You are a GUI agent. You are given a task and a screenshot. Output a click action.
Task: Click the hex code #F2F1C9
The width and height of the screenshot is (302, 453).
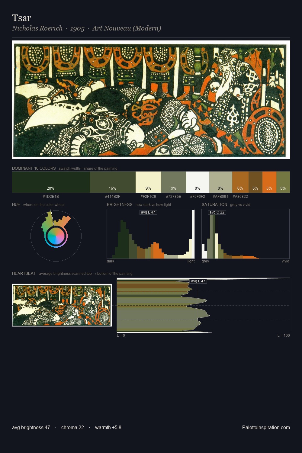pos(148,197)
